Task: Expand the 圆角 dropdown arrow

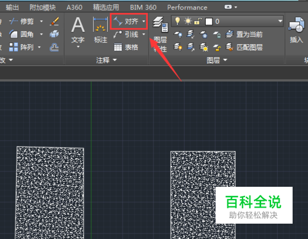Action: click(41, 34)
